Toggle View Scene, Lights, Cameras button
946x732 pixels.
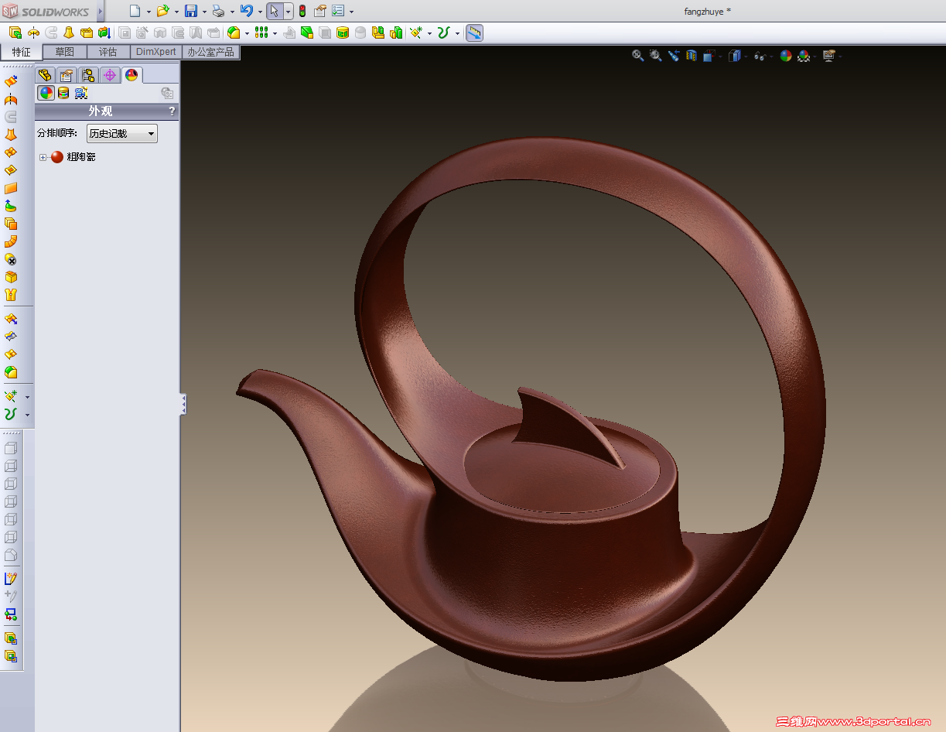(80, 93)
